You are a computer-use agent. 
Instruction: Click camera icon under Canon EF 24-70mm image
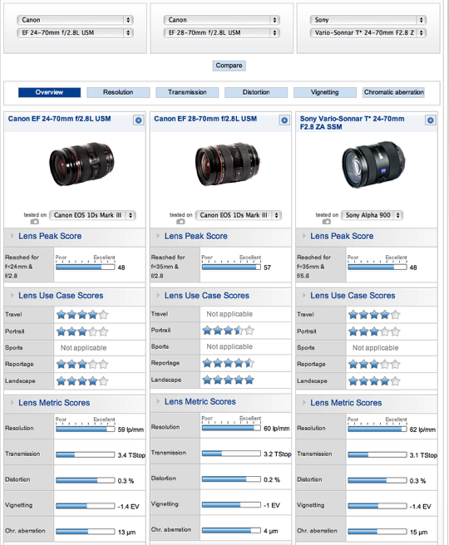pyautogui.click(x=34, y=221)
